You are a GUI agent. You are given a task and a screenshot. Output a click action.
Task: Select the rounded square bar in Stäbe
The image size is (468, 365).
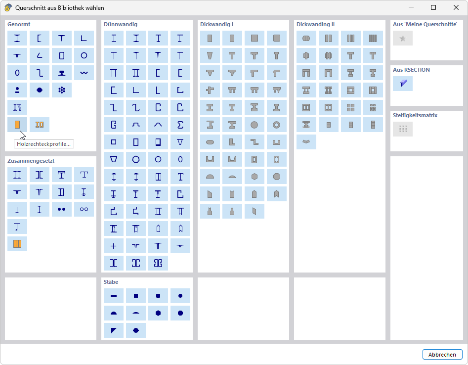(x=158, y=296)
